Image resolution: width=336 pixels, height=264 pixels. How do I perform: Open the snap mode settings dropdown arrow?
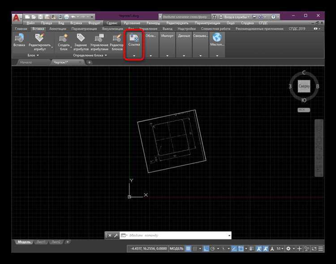[200, 249]
